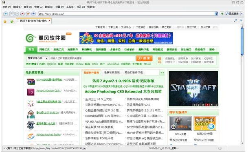Open the address bar history dropdown

coord(216,14)
